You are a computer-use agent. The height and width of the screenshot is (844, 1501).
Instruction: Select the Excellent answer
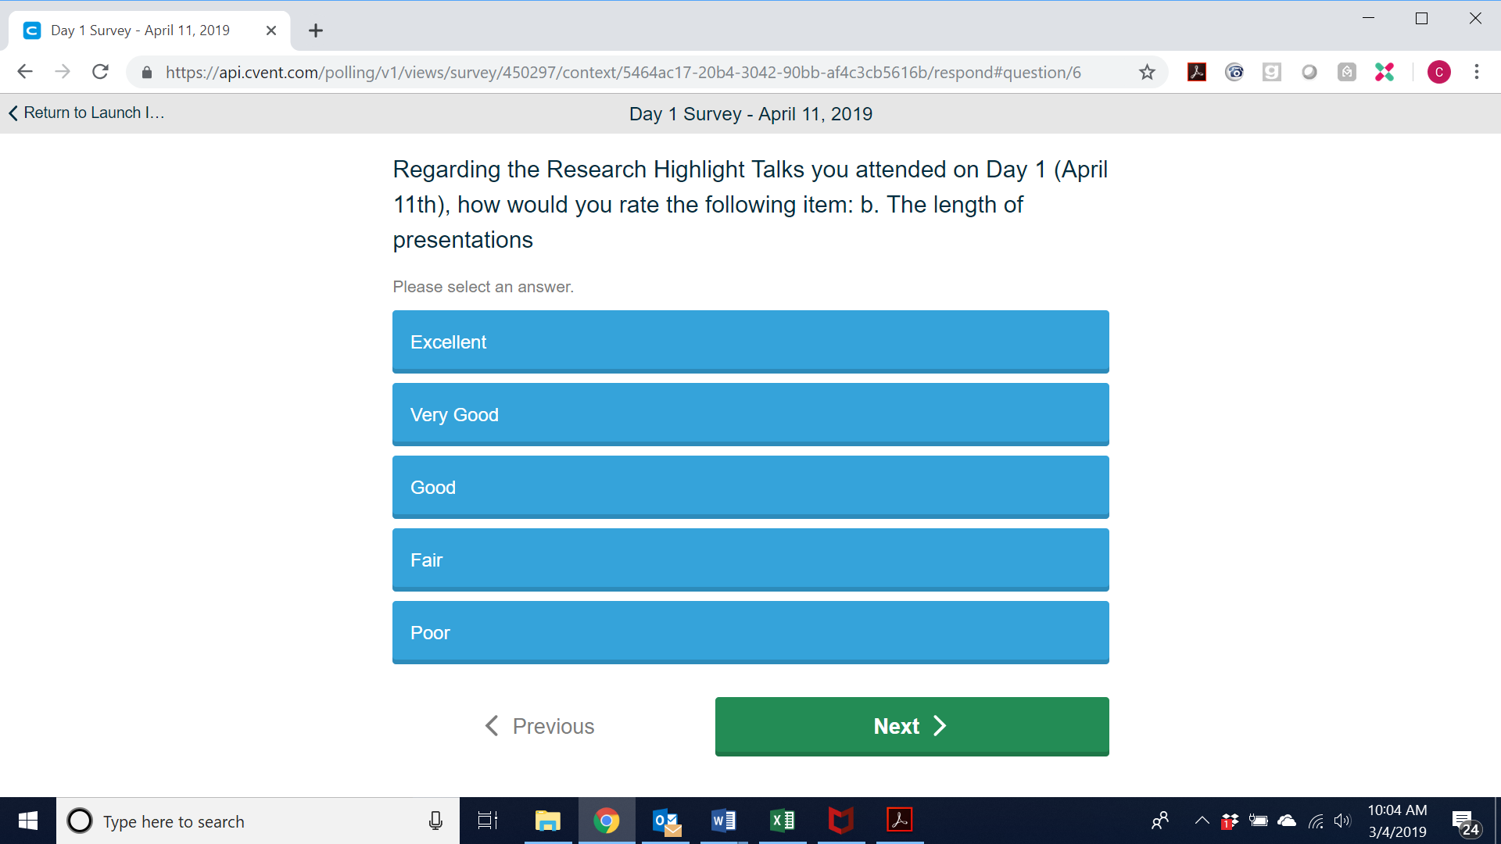click(x=750, y=342)
